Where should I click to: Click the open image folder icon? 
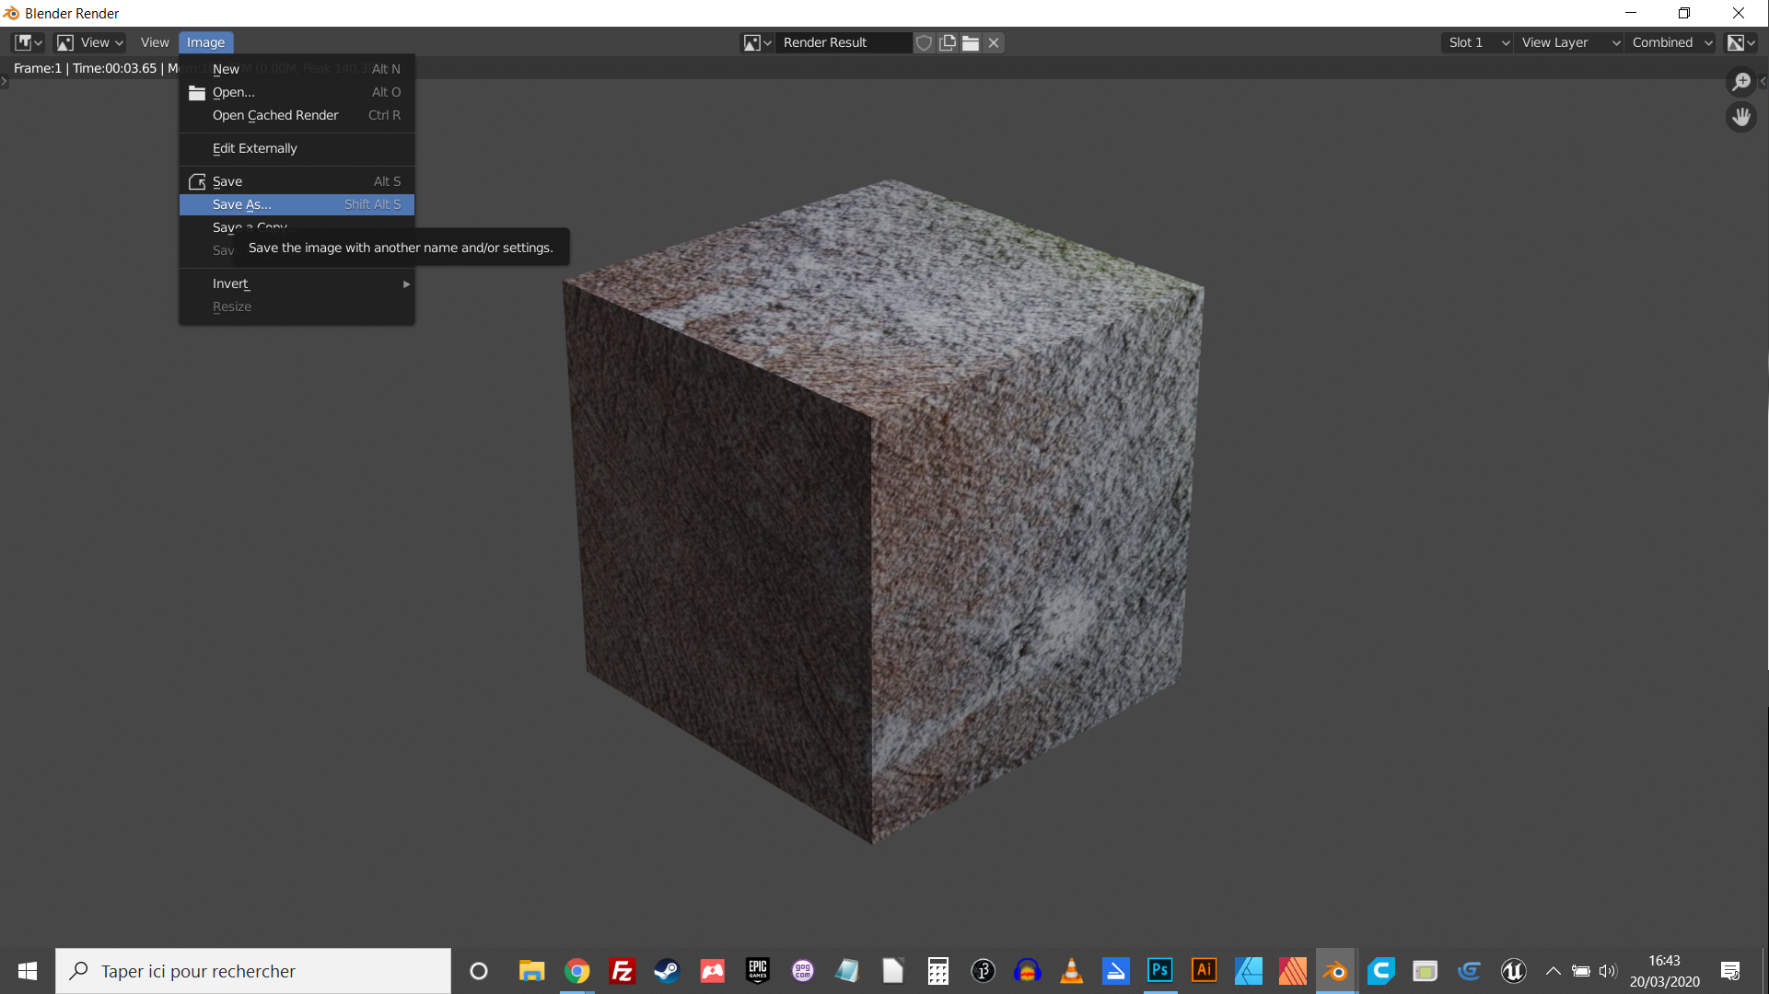tap(971, 42)
